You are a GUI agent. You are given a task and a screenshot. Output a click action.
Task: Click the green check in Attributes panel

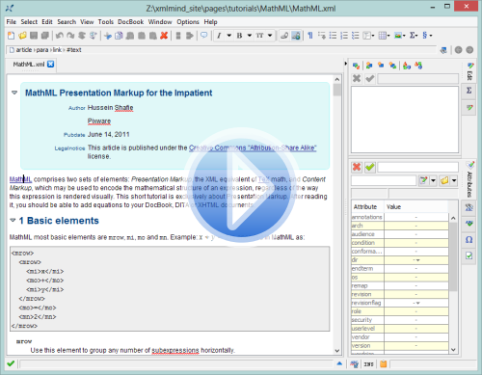coord(370,167)
